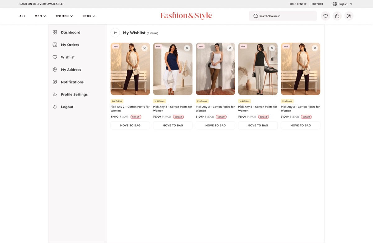Remove the black halter top item with X
373x243 pixels.
[272, 48]
